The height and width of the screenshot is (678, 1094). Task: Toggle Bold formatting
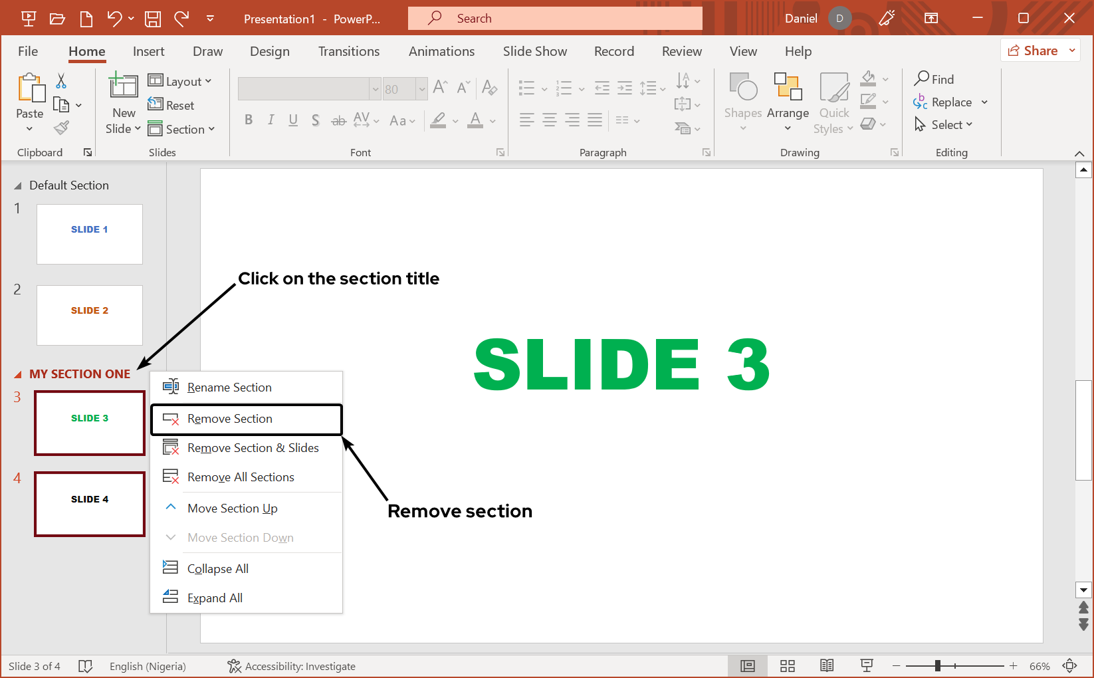click(249, 120)
